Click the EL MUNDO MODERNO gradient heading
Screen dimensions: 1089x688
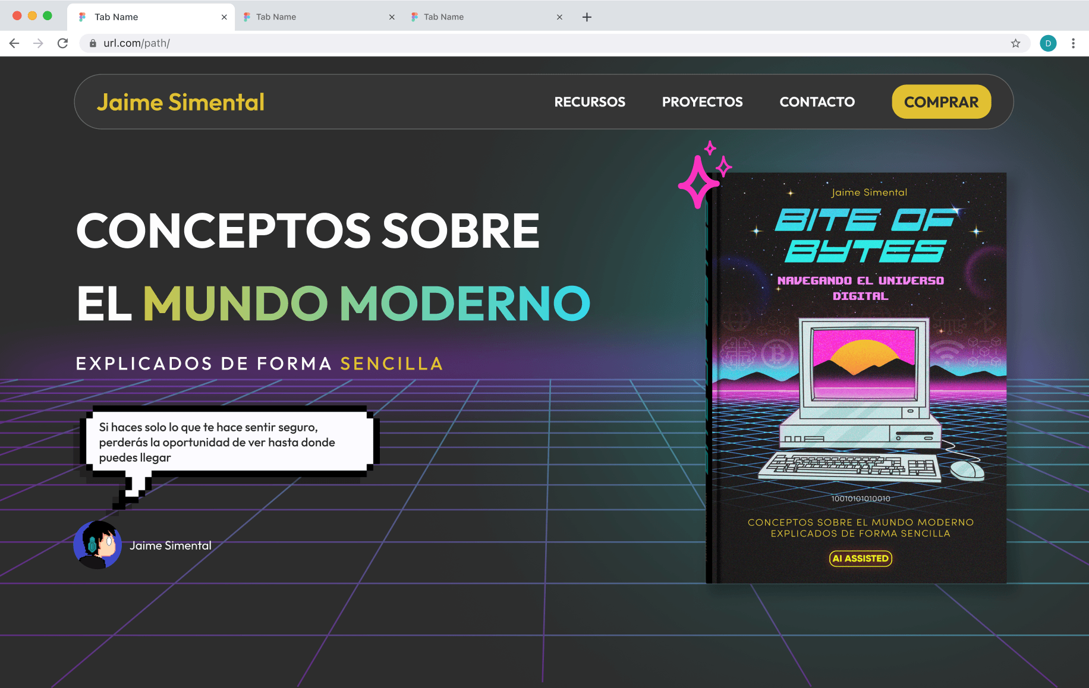click(333, 303)
